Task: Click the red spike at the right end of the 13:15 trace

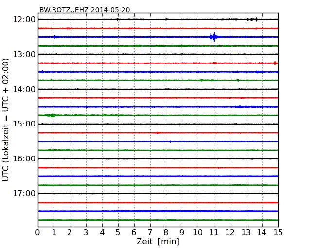Action: pos(275,63)
